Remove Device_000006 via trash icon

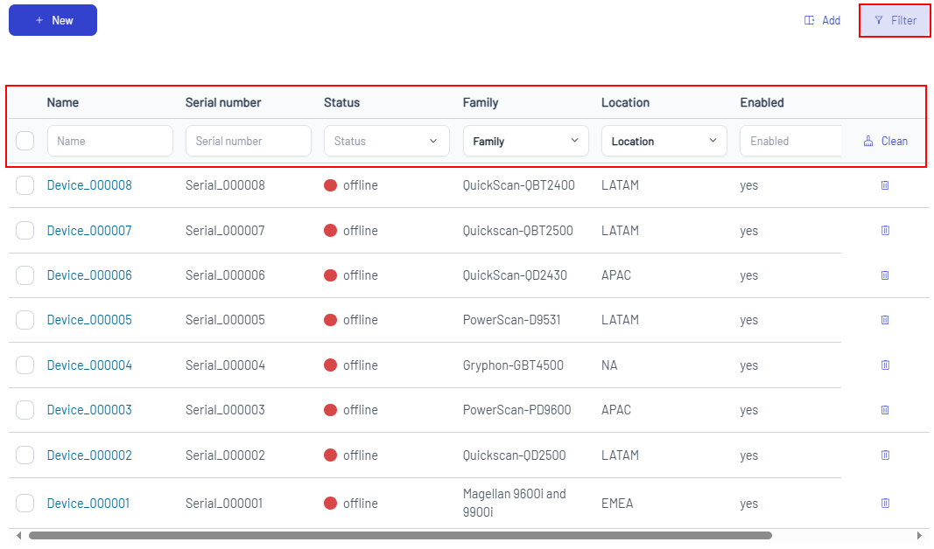point(884,275)
